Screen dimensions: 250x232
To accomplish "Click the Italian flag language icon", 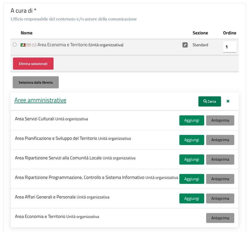I will pyautogui.click(x=23, y=45).
